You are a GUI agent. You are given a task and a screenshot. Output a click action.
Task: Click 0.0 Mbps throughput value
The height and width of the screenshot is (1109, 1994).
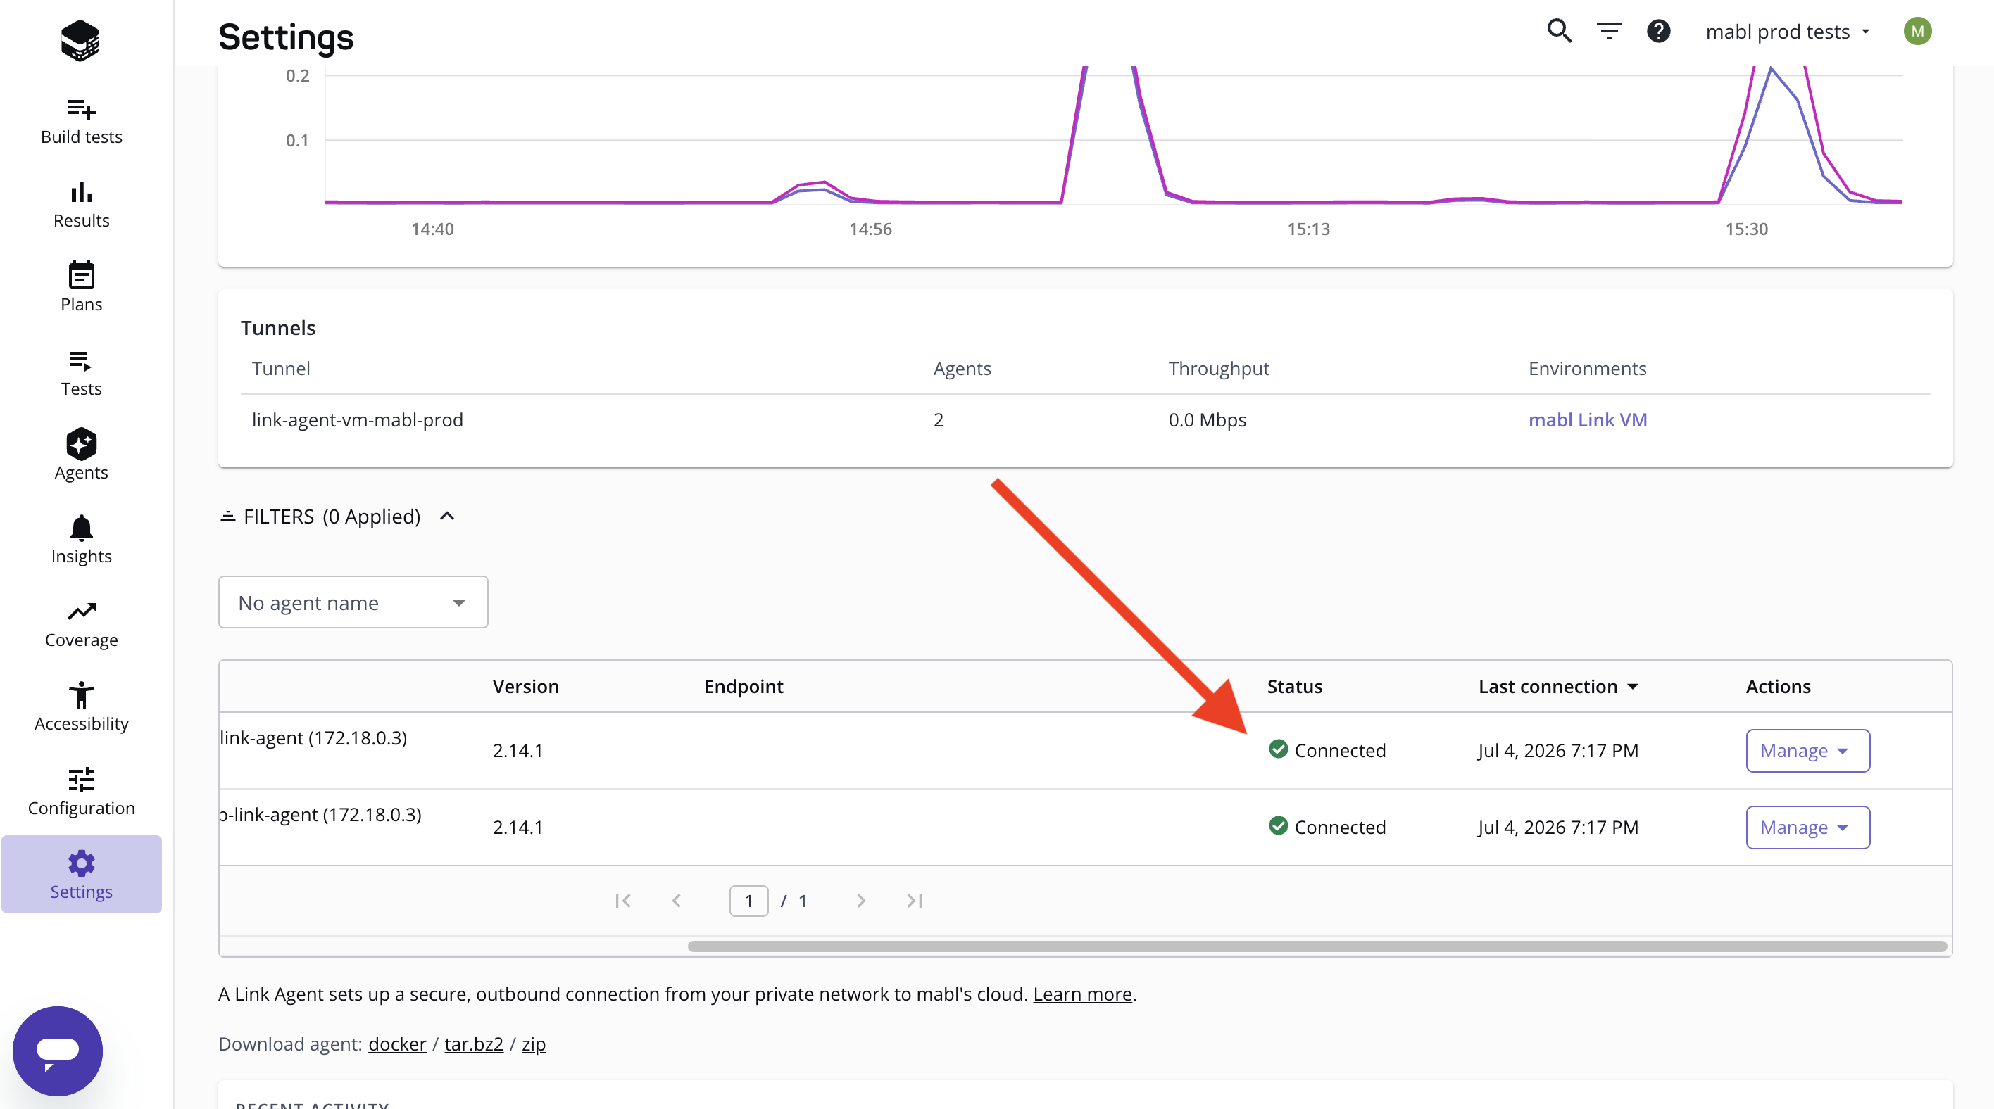(1207, 419)
